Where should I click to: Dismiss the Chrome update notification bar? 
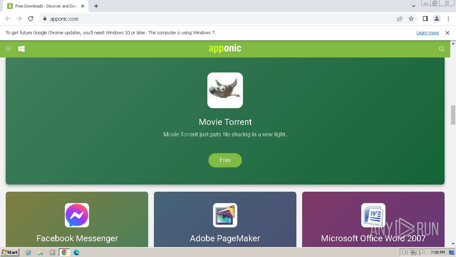(x=447, y=32)
